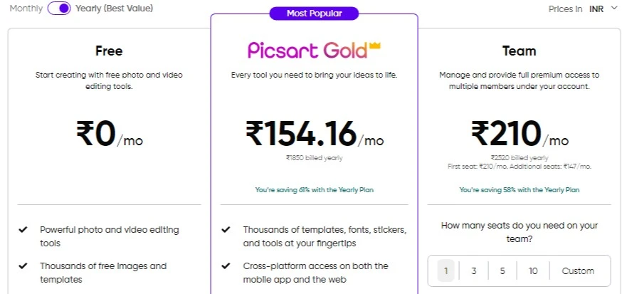Choose 10 seats for the team

point(533,271)
